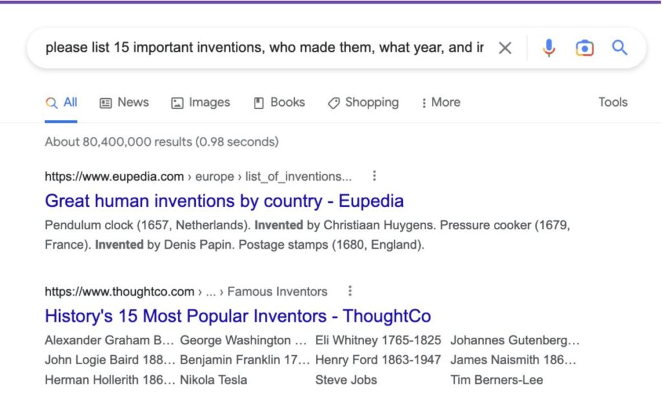Clear the search query with the X
The width and height of the screenshot is (662, 414).
[x=505, y=47]
